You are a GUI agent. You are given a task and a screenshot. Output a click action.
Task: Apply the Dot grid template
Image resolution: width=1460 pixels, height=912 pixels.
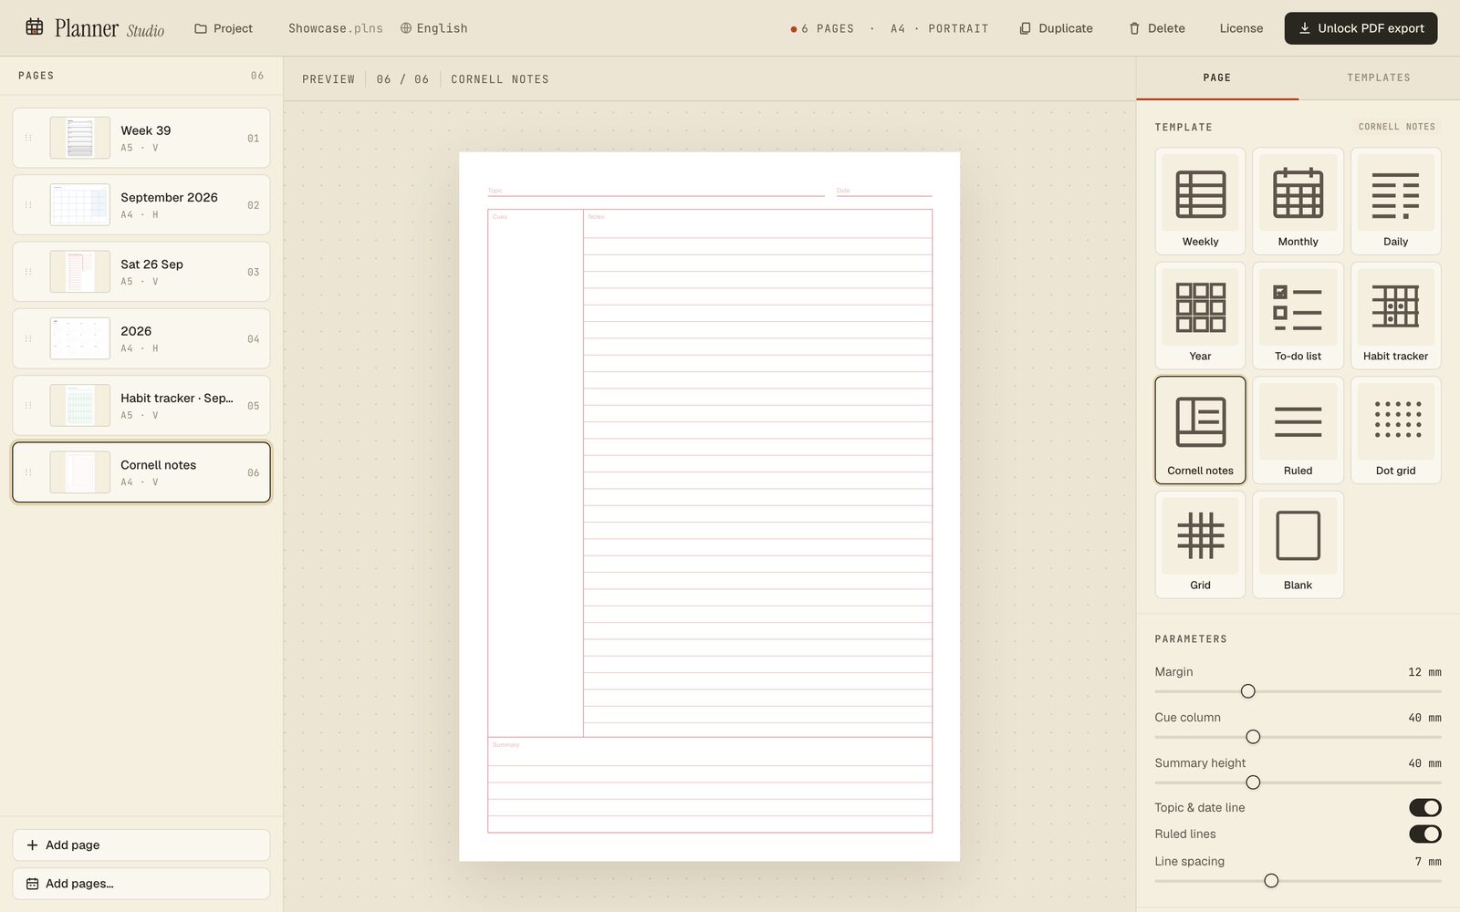pos(1395,430)
